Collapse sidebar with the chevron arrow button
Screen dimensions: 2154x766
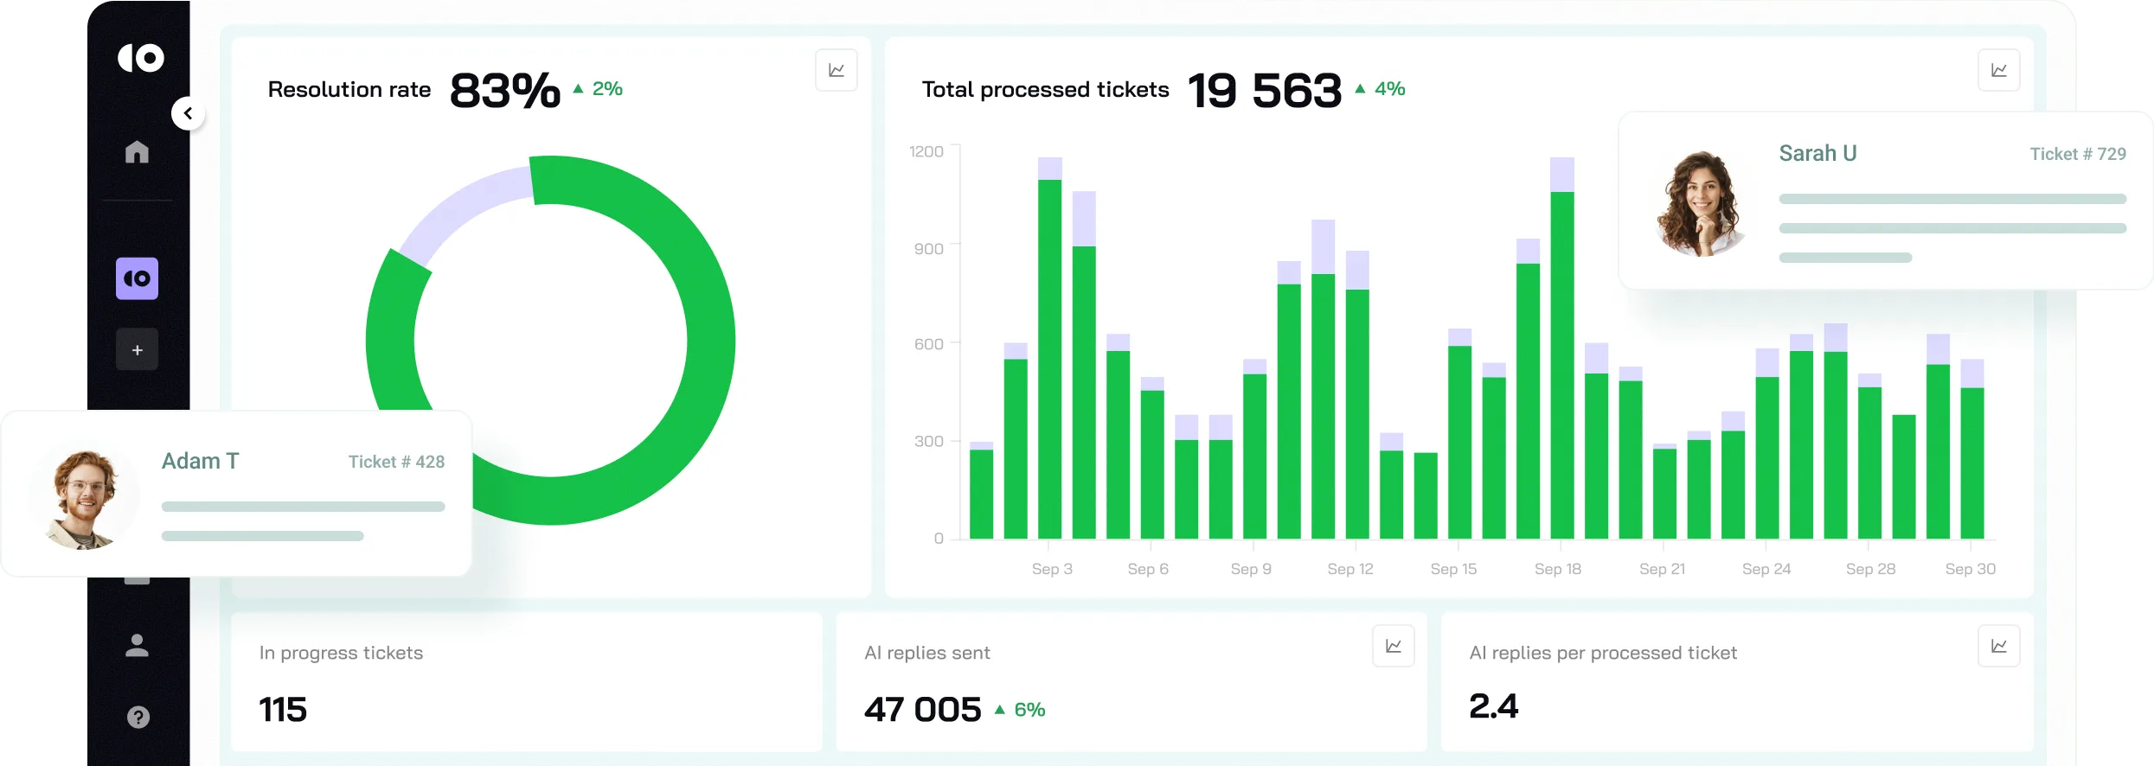[x=188, y=113]
